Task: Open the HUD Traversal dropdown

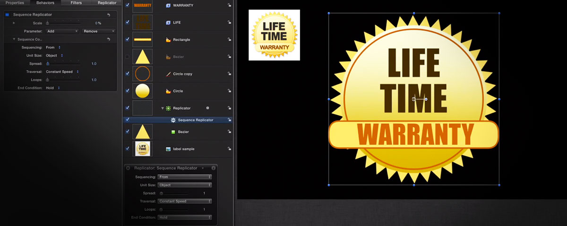Action: (x=185, y=201)
